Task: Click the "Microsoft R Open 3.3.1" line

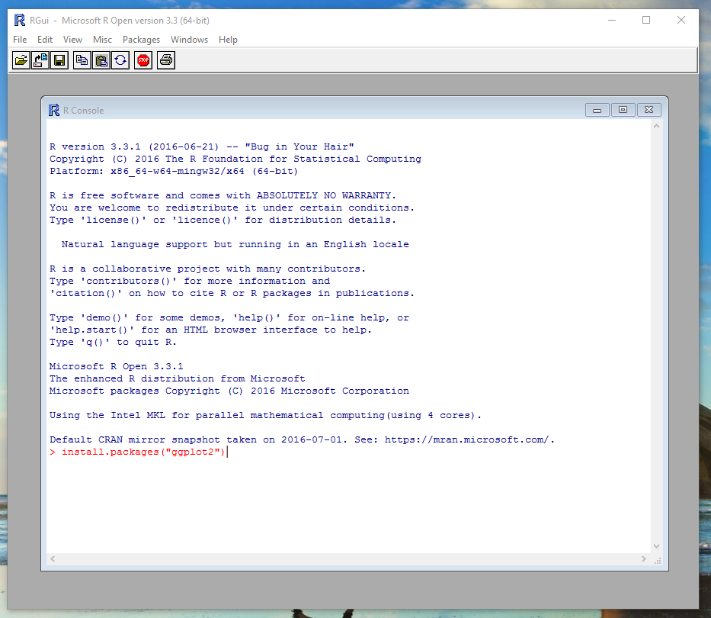Action: click(x=116, y=366)
